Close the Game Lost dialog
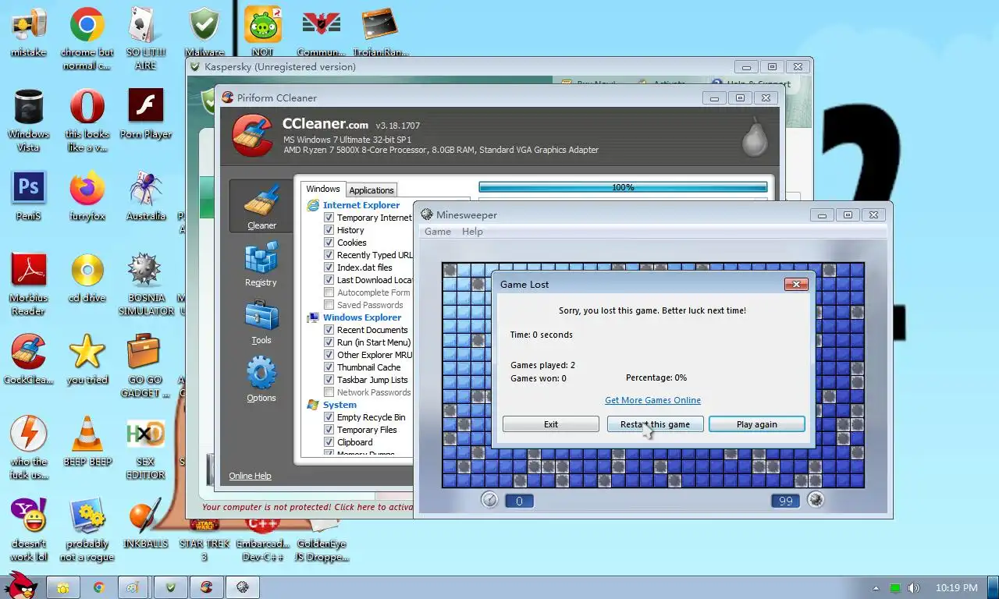999x599 pixels. tap(795, 284)
